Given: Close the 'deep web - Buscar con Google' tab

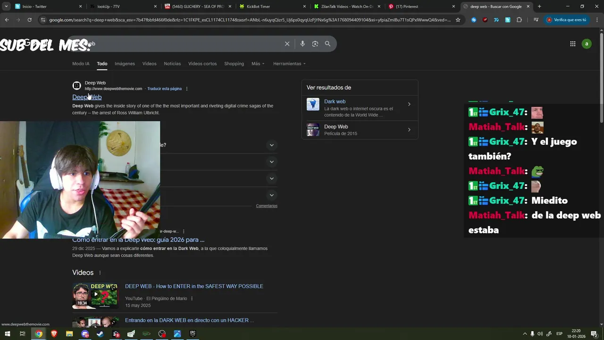Looking at the screenshot, I should (528, 7).
